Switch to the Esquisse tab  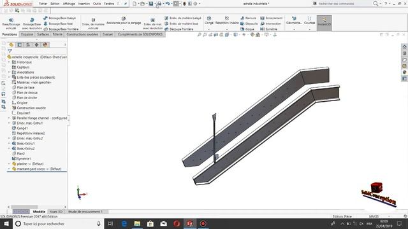[x=27, y=34]
